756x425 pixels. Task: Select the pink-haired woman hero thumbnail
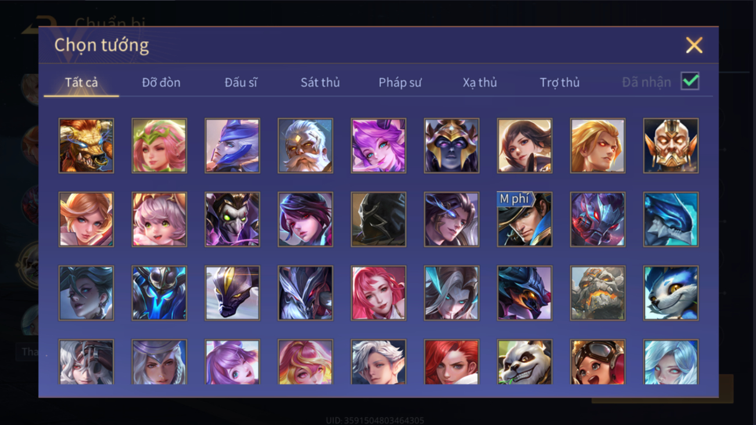[378, 294]
